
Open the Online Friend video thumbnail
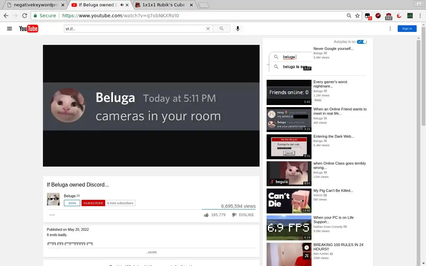pos(289,119)
